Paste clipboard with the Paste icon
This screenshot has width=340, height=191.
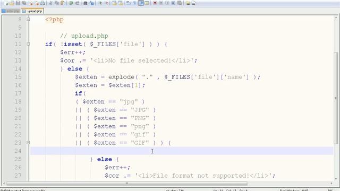coord(63,3)
